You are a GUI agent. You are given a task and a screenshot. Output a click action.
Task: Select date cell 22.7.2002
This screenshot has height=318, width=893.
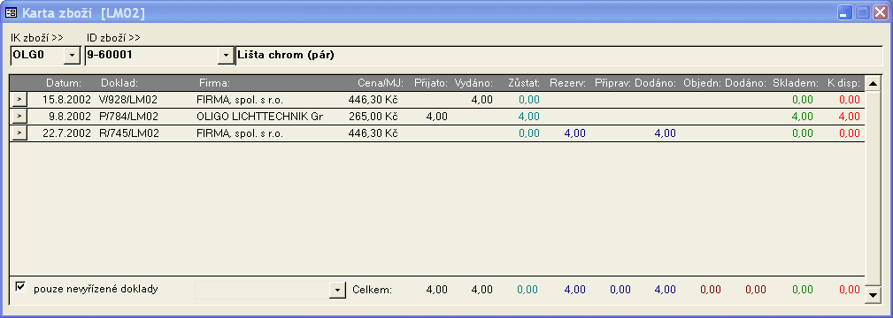(66, 133)
